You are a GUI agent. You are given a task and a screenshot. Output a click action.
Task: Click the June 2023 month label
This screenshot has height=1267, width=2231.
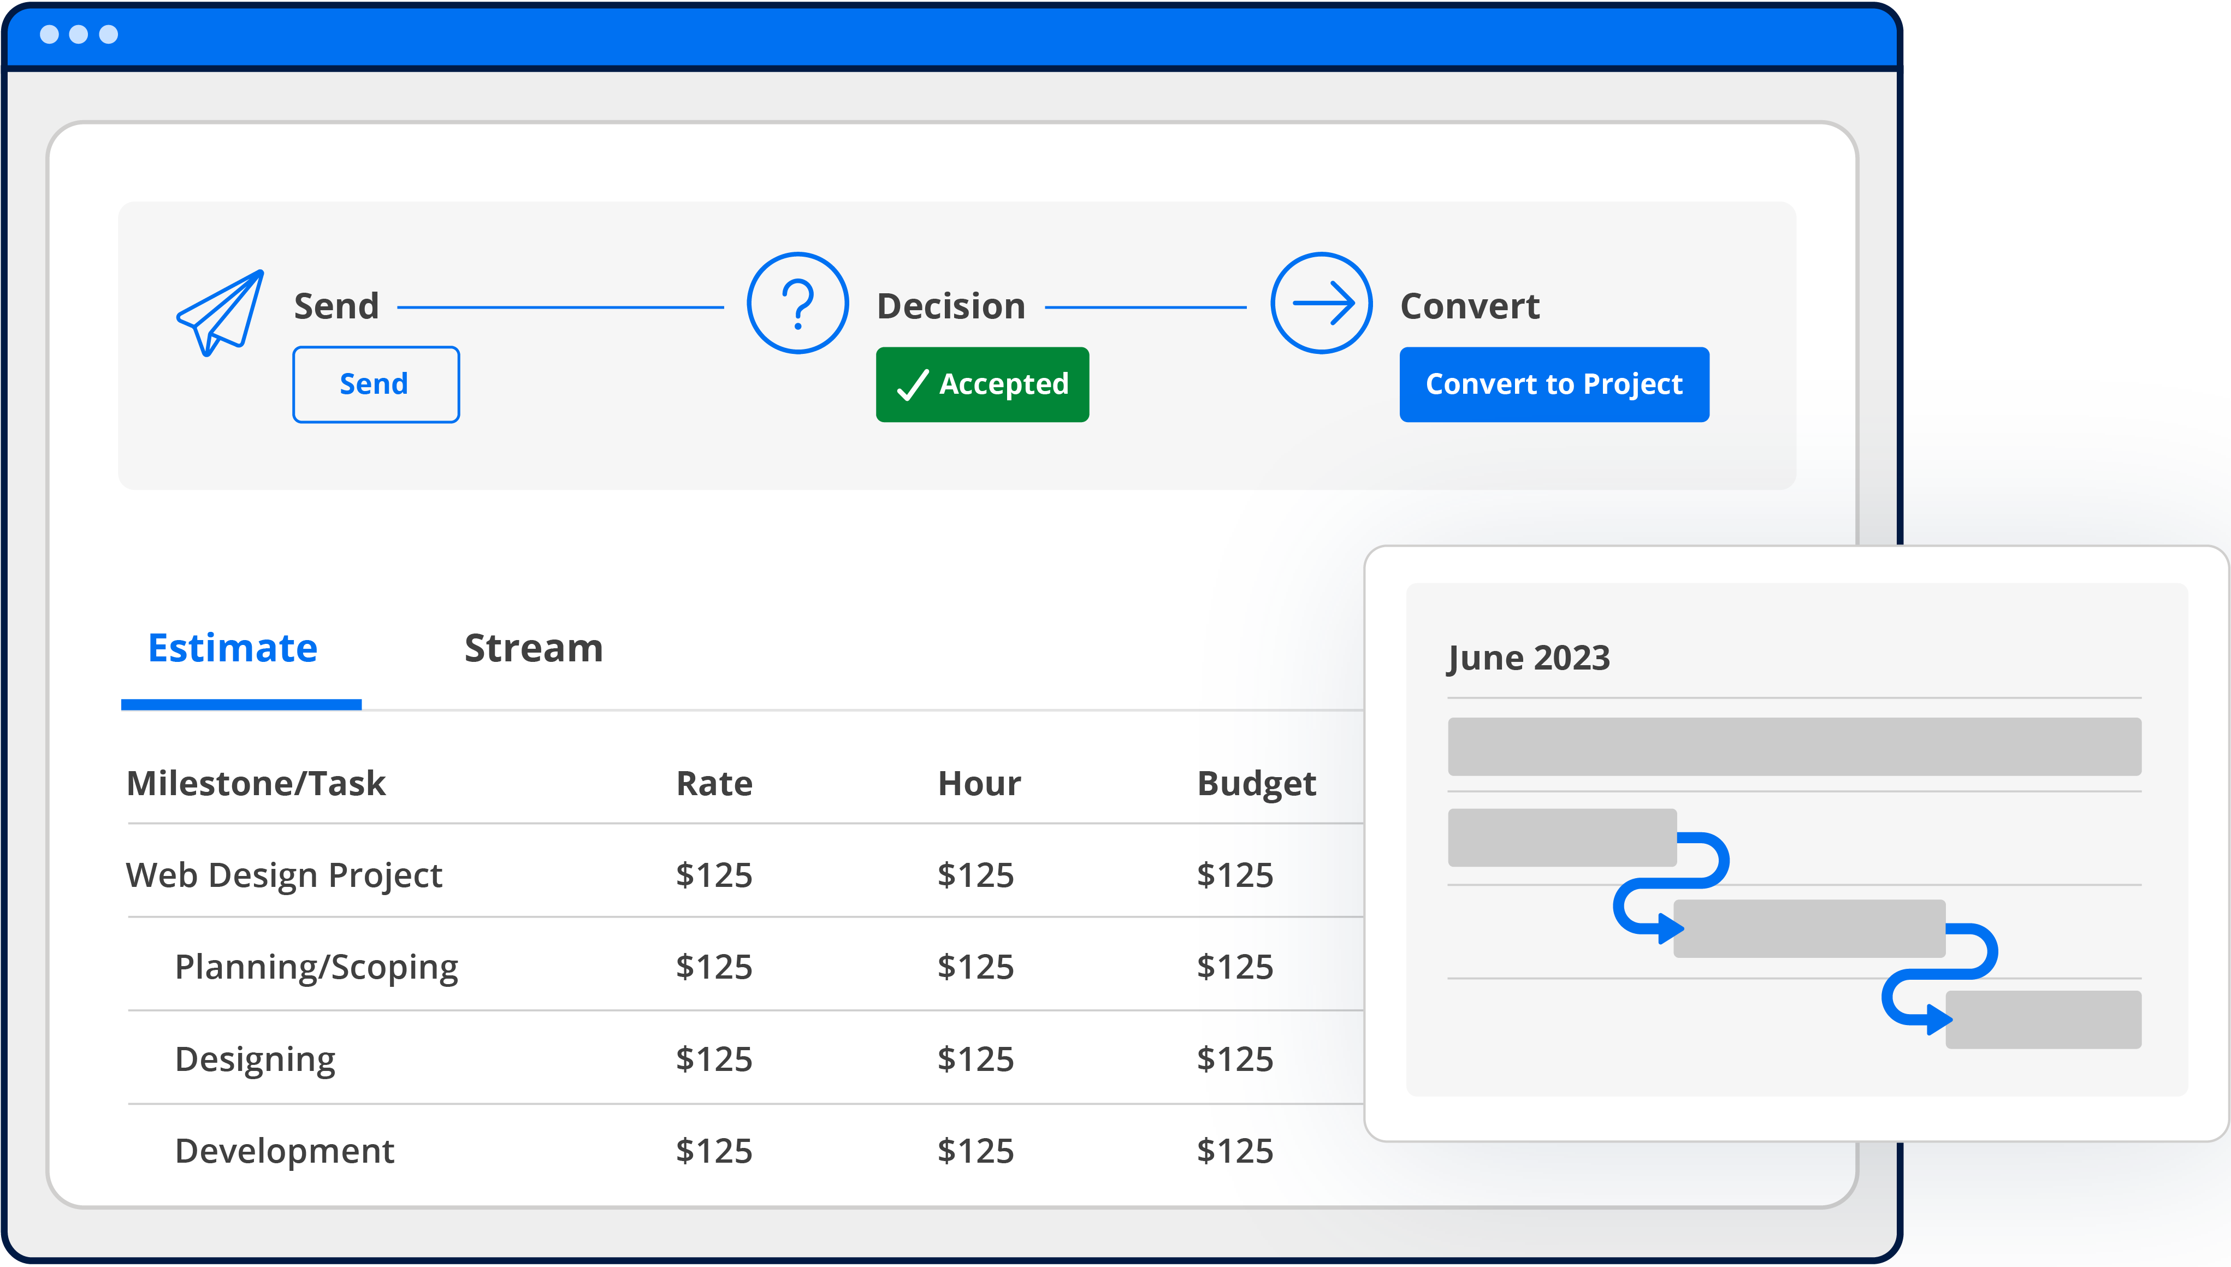pyautogui.click(x=1528, y=658)
